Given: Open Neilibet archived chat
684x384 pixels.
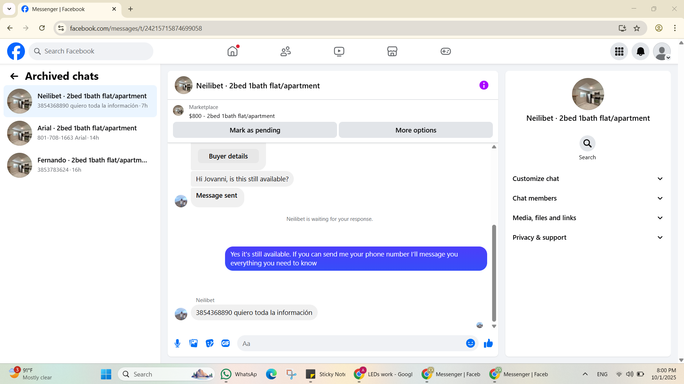Looking at the screenshot, I should (80, 101).
